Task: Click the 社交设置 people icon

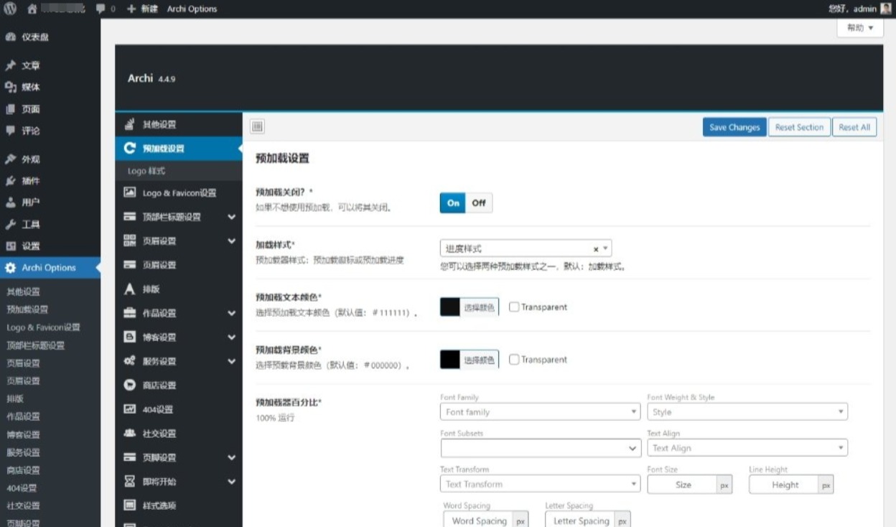Action: click(x=129, y=433)
